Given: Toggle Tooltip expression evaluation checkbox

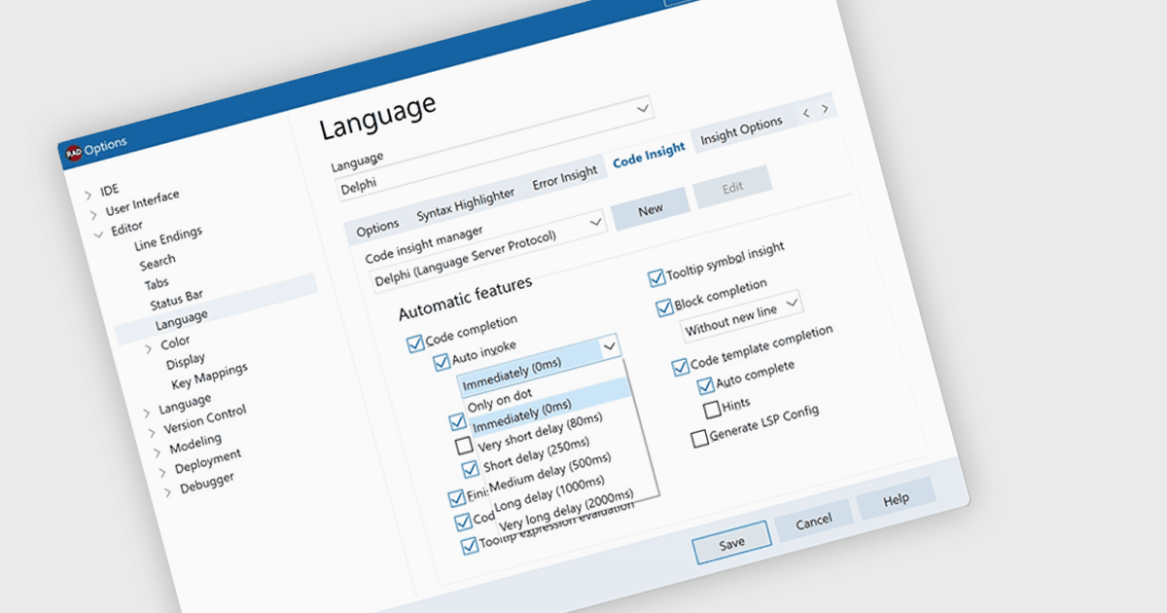Looking at the screenshot, I should 470,545.
